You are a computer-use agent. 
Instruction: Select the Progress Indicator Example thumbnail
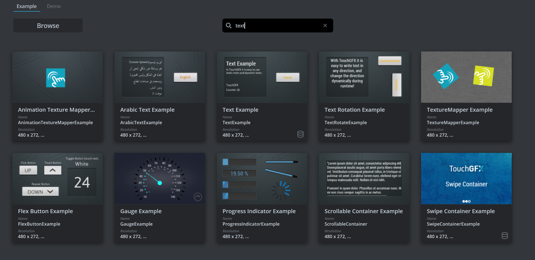[x=262, y=179]
